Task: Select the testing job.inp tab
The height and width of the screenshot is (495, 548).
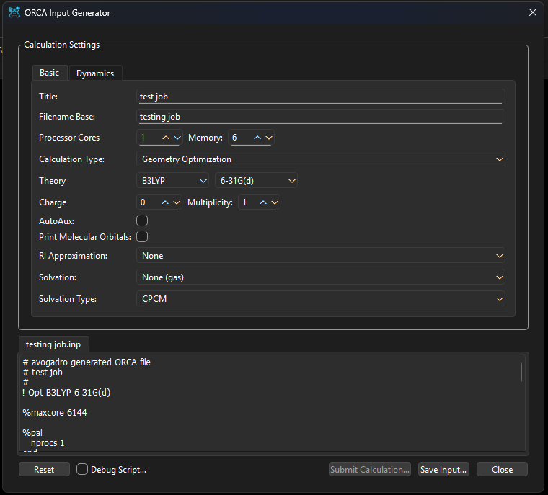Action: coord(53,344)
